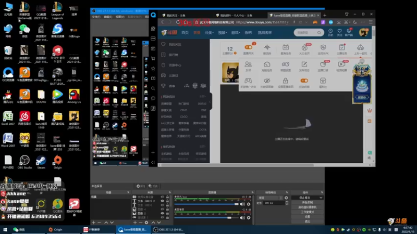Expand the category dropdown in Douyu navigation
This screenshot has height=234, width=417.
(x=209, y=33)
